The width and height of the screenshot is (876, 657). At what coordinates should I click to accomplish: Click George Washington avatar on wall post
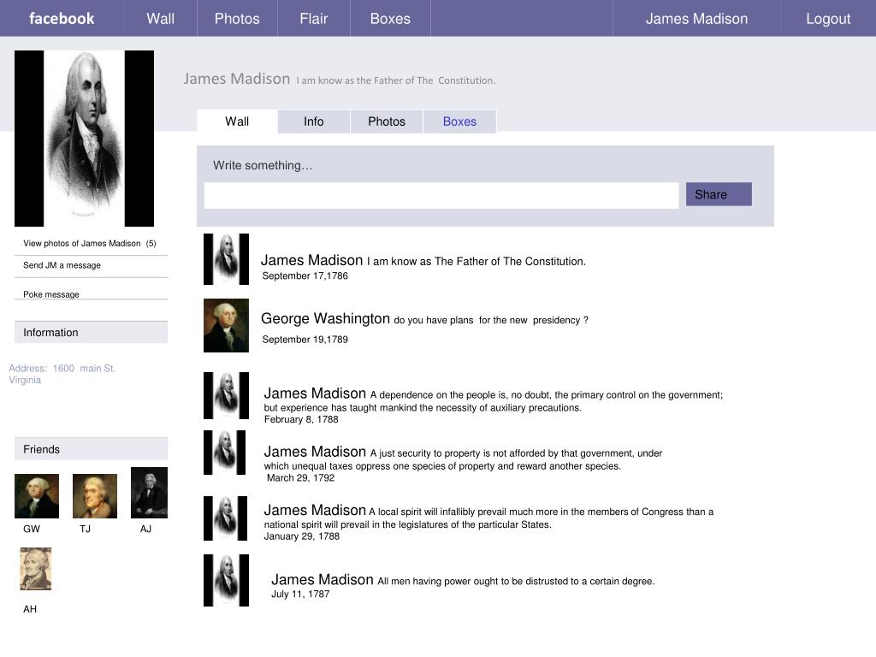pos(226,325)
